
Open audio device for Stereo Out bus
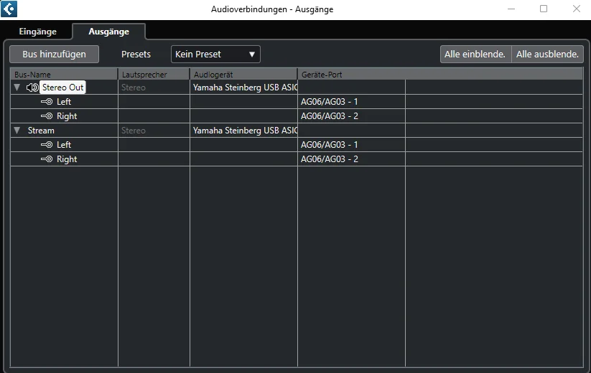tap(244, 88)
